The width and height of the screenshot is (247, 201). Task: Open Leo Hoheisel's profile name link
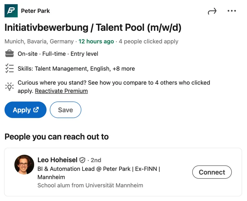coord(57,160)
